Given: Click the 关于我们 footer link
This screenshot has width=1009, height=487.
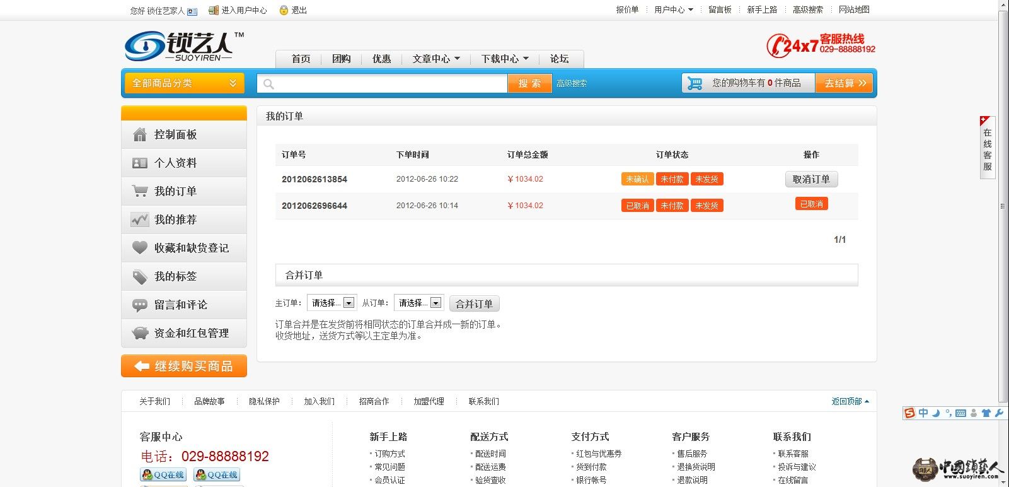Looking at the screenshot, I should coord(154,401).
